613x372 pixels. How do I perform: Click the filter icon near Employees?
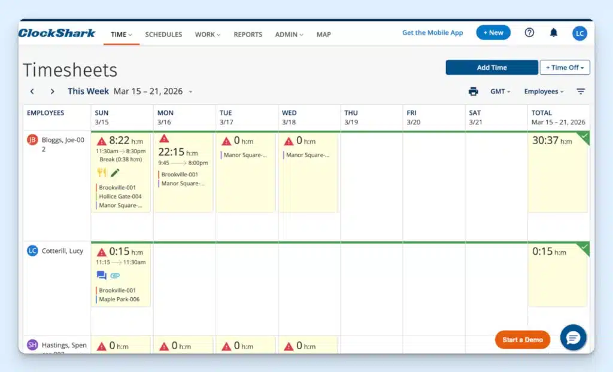581,91
